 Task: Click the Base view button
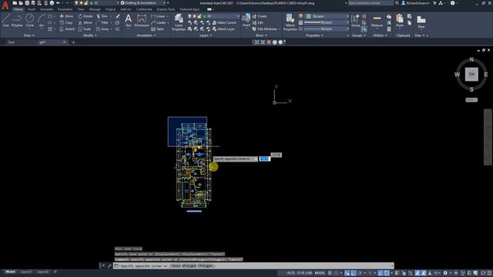click(421, 22)
